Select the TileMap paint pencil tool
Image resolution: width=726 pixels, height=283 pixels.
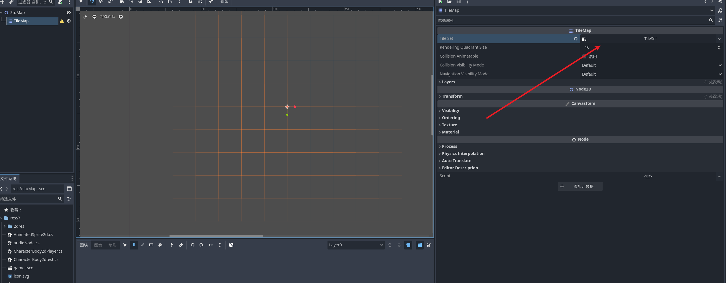click(x=134, y=245)
